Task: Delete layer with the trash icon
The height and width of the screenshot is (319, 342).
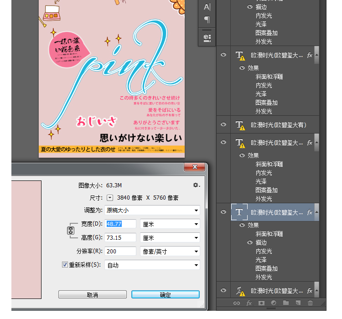Action: 310,303
